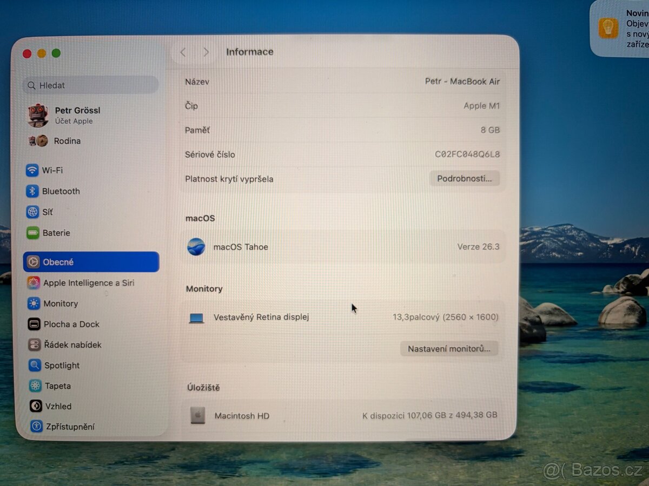This screenshot has width=649, height=486.
Task: Minimize window with yellow button
Action: click(42, 53)
